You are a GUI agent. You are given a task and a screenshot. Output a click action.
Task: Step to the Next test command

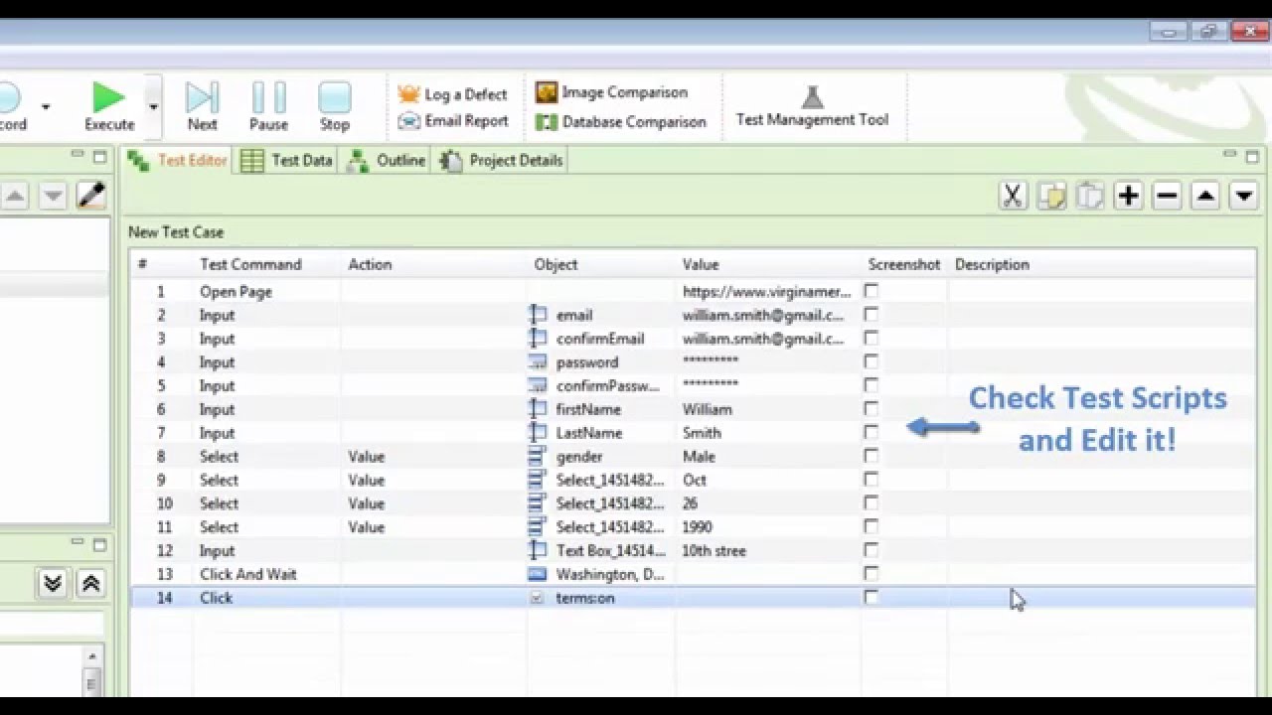(202, 106)
